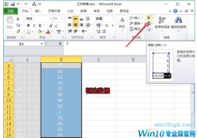Click the AutoSum sigma icon

click(149, 18)
